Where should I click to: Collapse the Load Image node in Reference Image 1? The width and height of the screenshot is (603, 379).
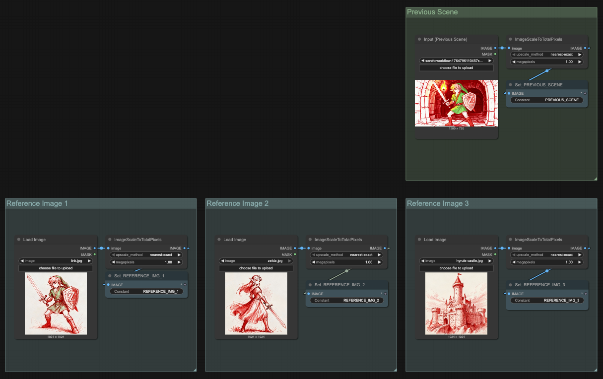pos(18,239)
